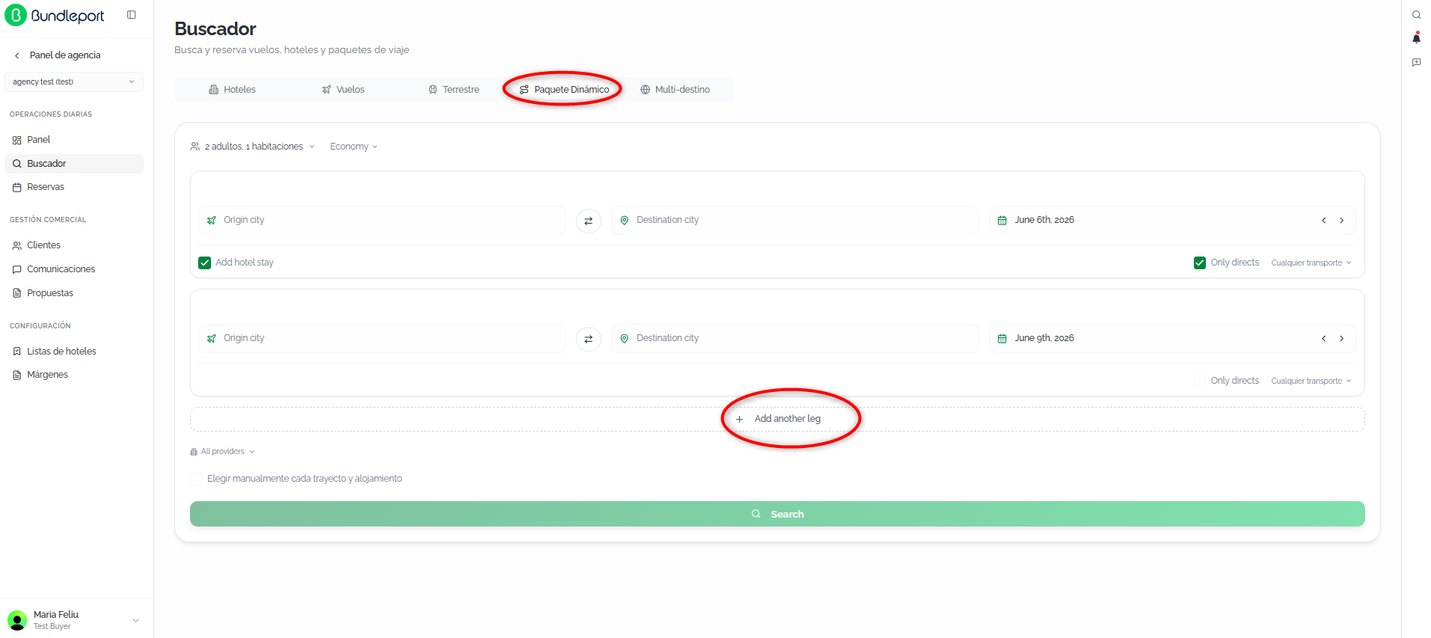1431x638 pixels.
Task: Go to next day for June 6th date
Action: 1342,221
